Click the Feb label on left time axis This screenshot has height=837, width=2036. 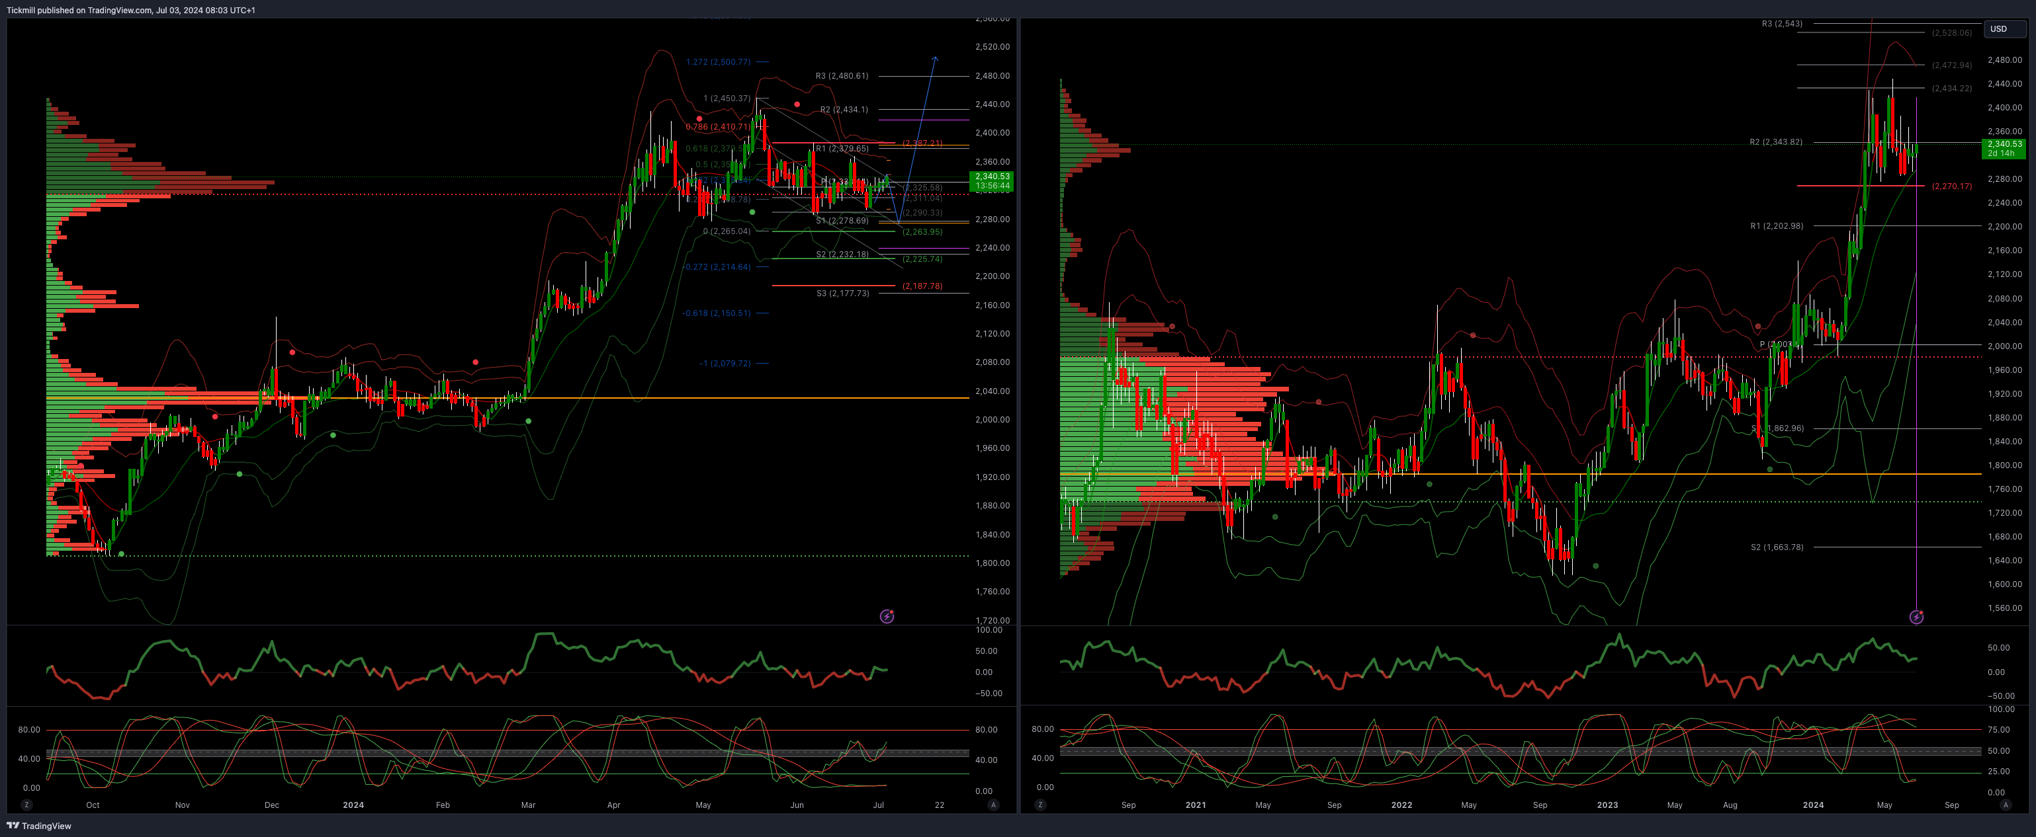pos(443,805)
